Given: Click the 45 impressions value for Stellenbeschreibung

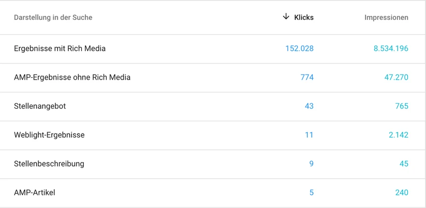Looking at the screenshot, I should (403, 164).
